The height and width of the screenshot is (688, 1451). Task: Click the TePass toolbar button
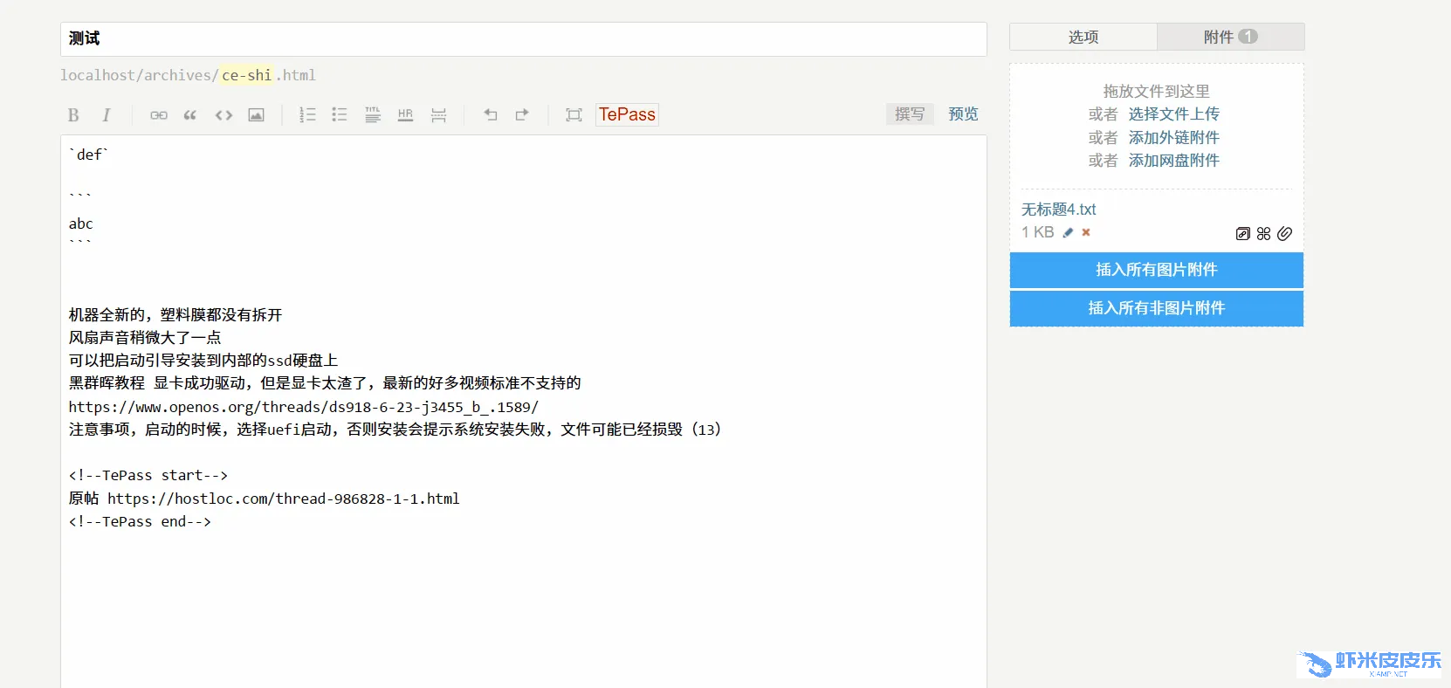pyautogui.click(x=627, y=114)
